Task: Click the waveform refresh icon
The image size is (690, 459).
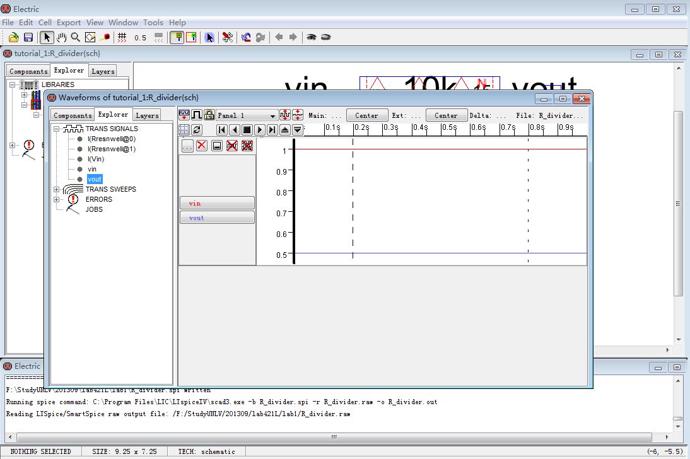Action: pyautogui.click(x=197, y=130)
